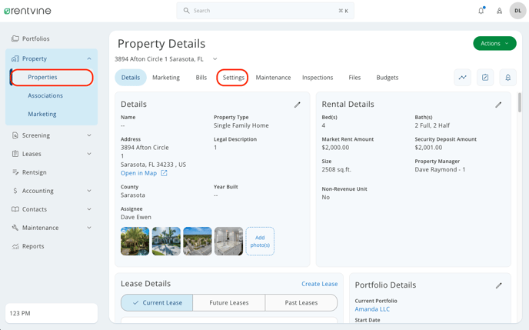Click the Create Lease link
Viewport: 529px width, 330px height.
click(x=320, y=284)
